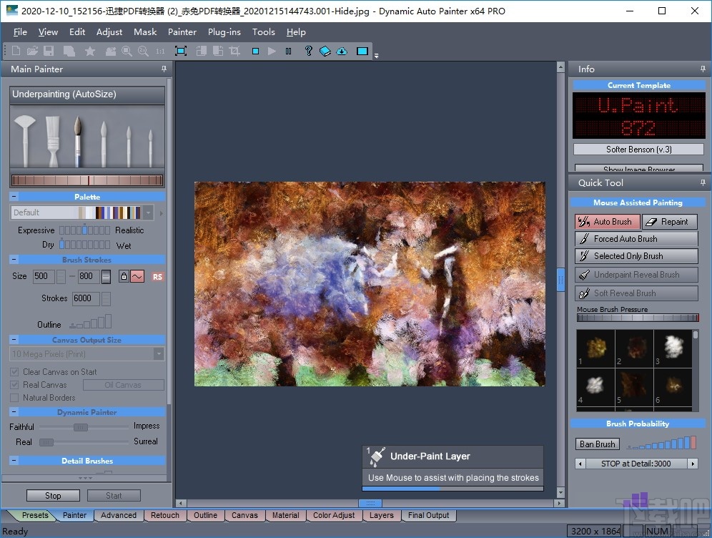Select brush thumbnail number 3
Screen dimensions: 712x538
point(673,348)
